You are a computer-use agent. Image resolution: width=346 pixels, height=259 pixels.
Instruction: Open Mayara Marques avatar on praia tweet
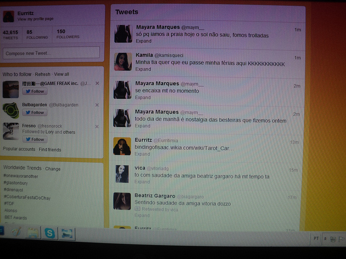[123, 33]
